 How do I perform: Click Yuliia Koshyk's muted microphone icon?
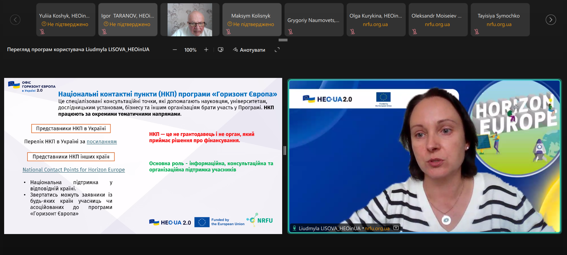point(42,31)
